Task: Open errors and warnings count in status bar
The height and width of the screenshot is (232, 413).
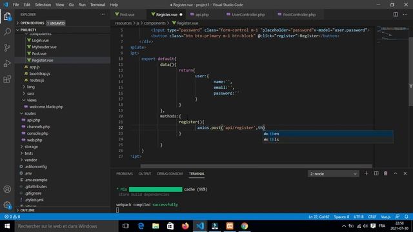Action: tap(12, 217)
